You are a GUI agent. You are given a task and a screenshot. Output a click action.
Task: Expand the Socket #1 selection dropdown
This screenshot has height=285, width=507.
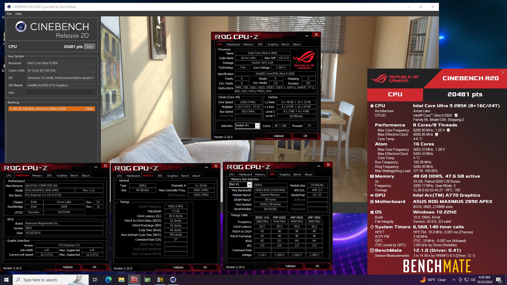(257, 126)
